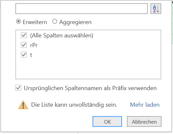
Task: Toggle the rPr column checkbox
Action: [24, 45]
